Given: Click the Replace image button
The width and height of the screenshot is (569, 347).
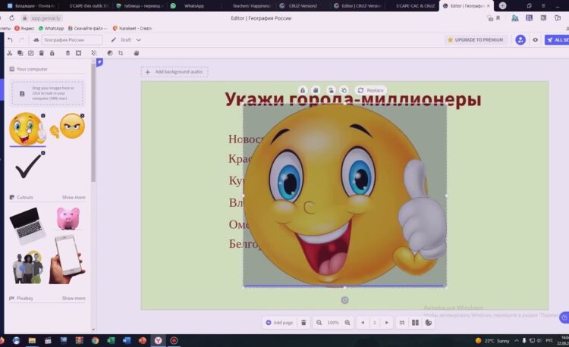Looking at the screenshot, I should (x=371, y=90).
